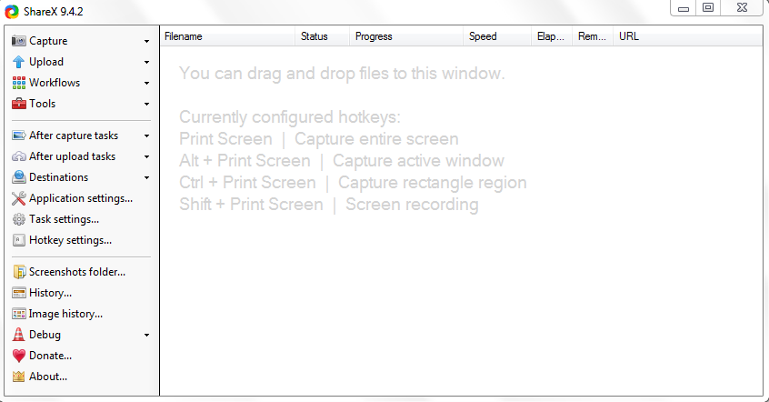Open the About dialog

tap(48, 377)
